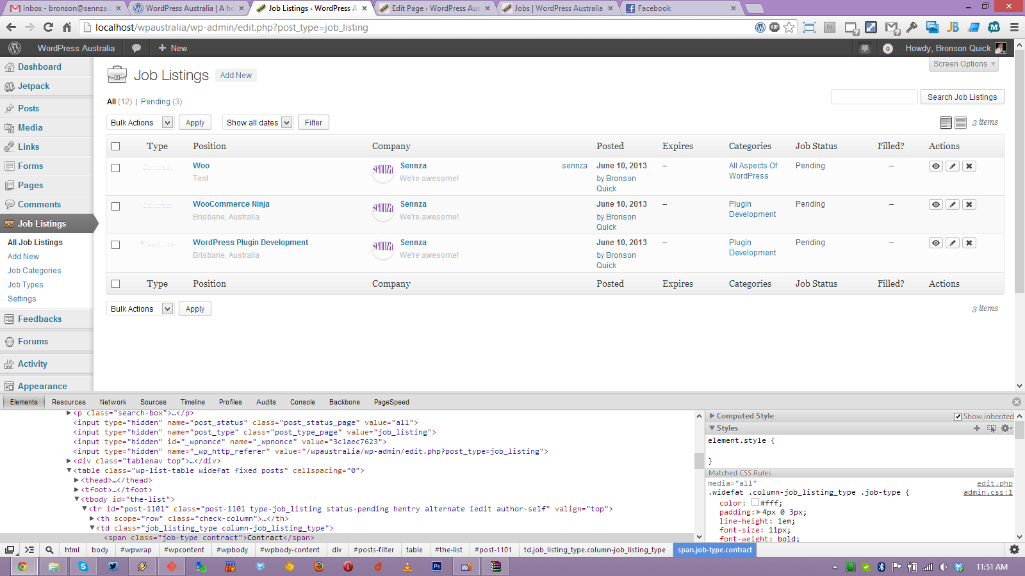Open the Show all dates dropdown
Screen dimensions: 1025x576
[258, 123]
